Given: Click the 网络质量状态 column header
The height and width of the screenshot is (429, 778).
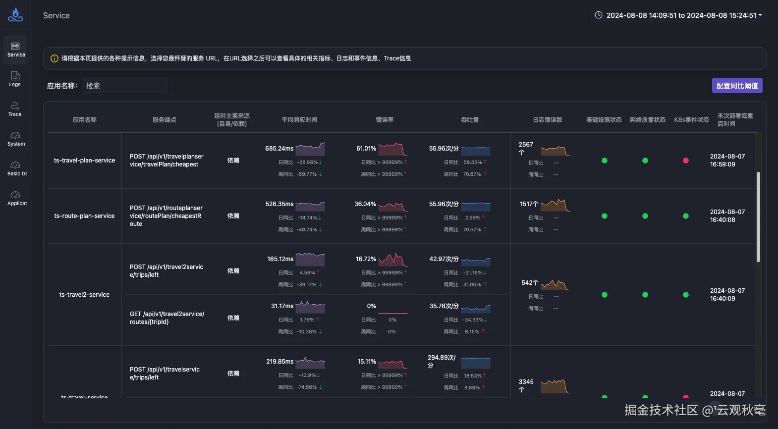Looking at the screenshot, I should [x=648, y=120].
